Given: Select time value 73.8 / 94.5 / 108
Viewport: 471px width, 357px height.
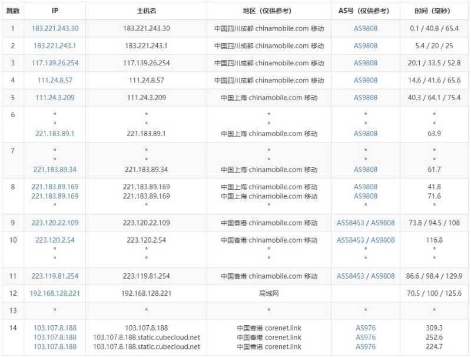Looking at the screenshot, I should [434, 223].
